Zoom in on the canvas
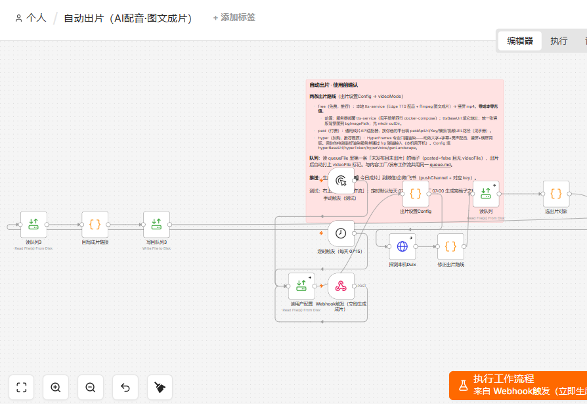Viewport: 587px width, 404px height. 56,387
